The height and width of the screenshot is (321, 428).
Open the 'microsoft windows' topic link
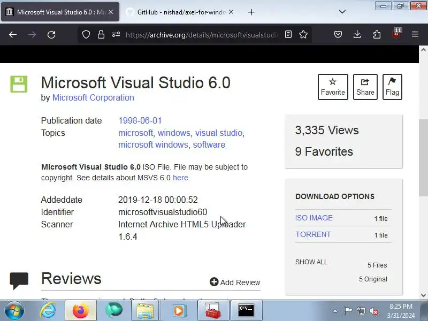coord(153,144)
